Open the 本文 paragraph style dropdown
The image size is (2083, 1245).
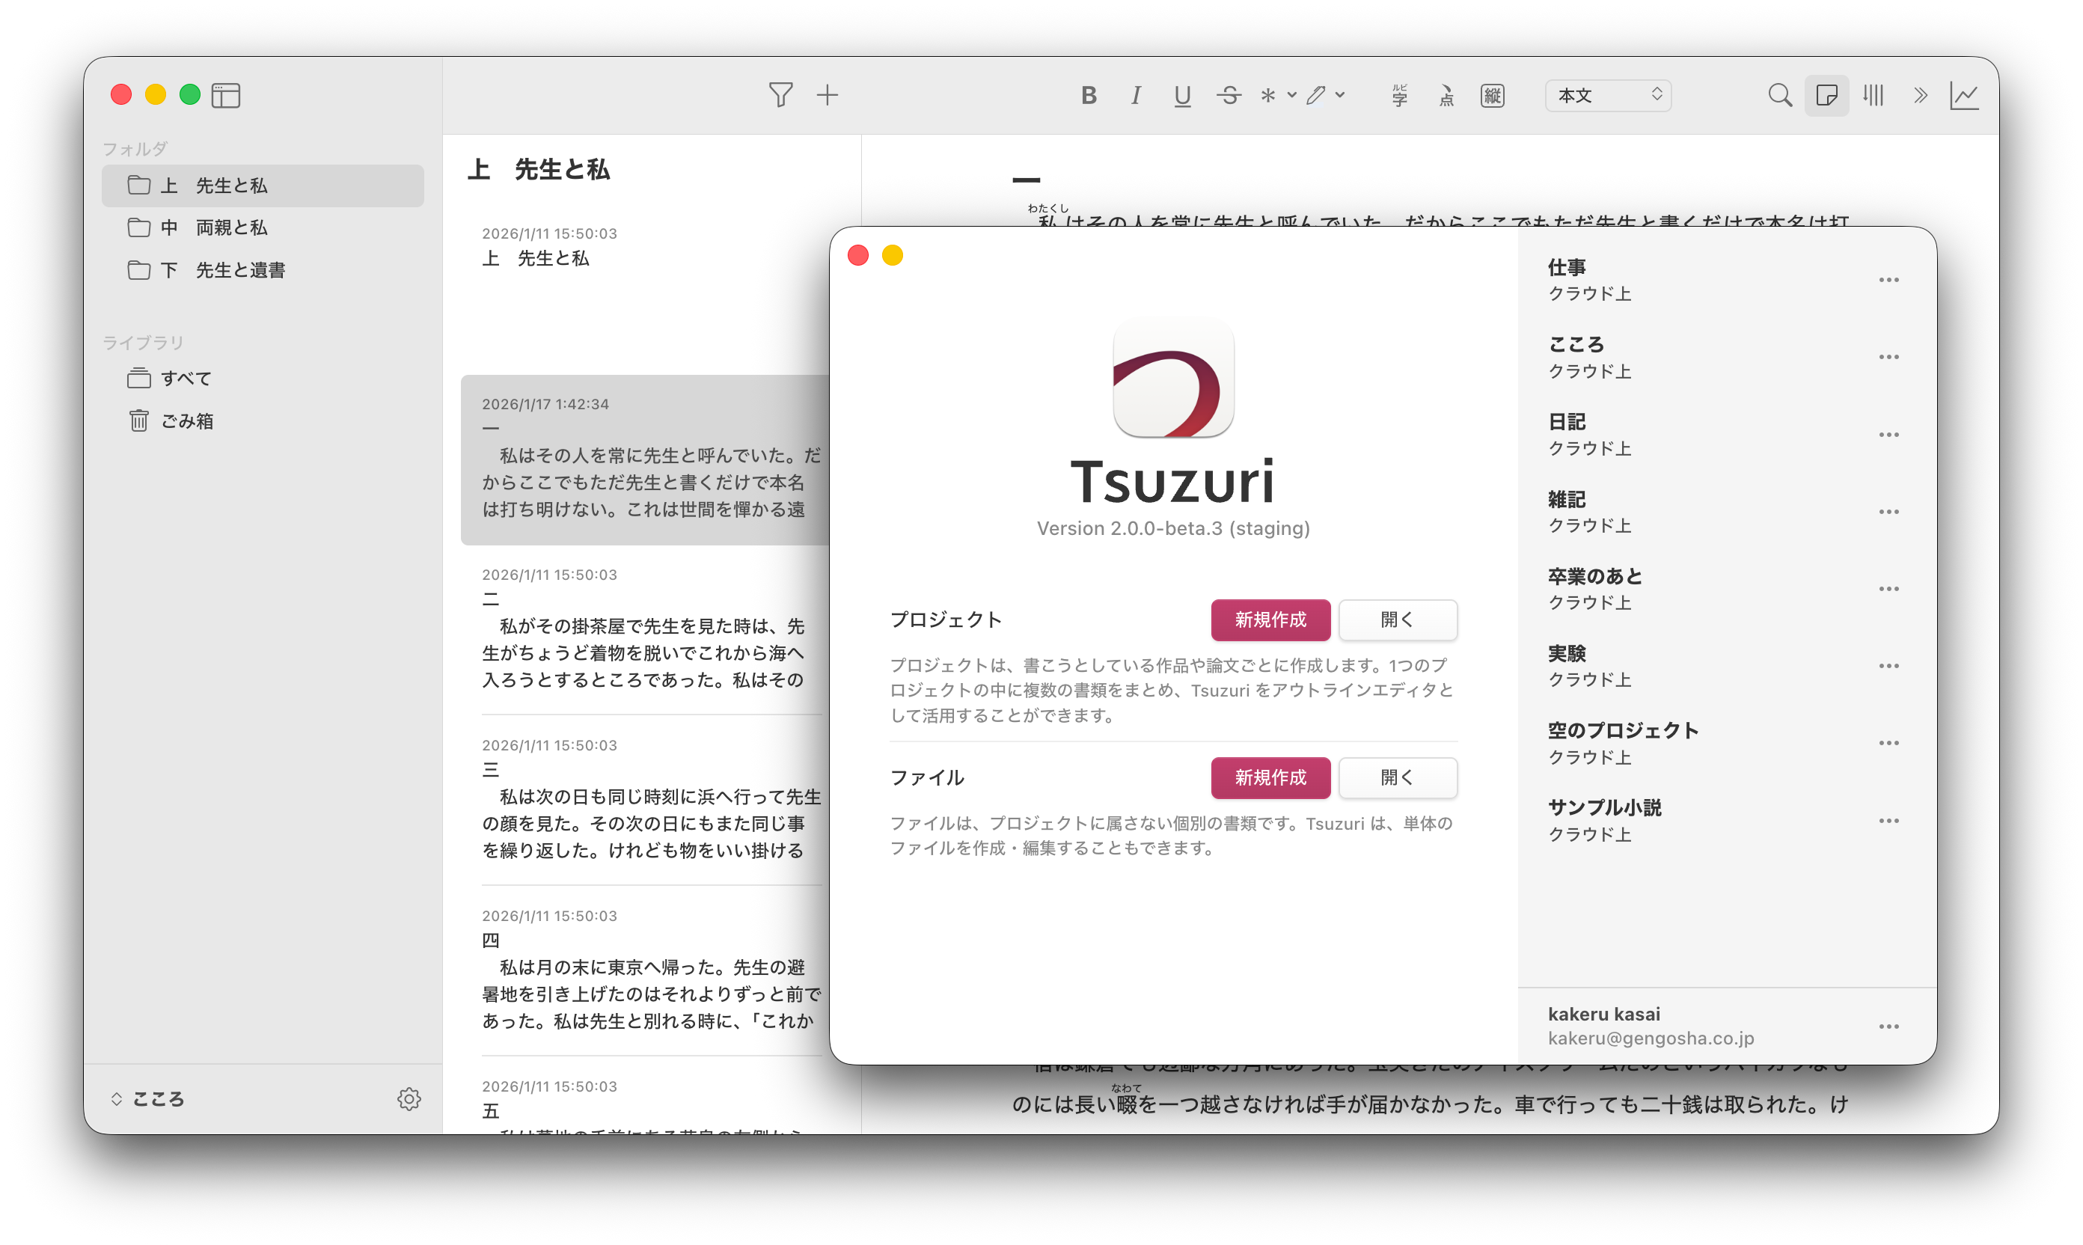[1606, 95]
